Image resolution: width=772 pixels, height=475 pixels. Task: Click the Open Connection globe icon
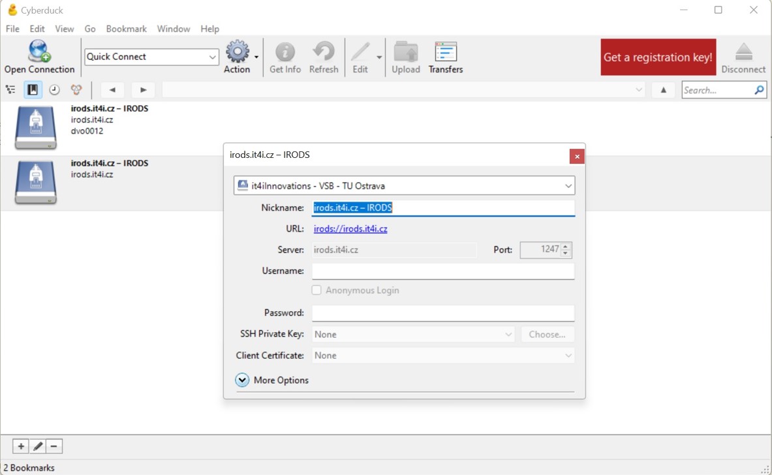click(39, 52)
